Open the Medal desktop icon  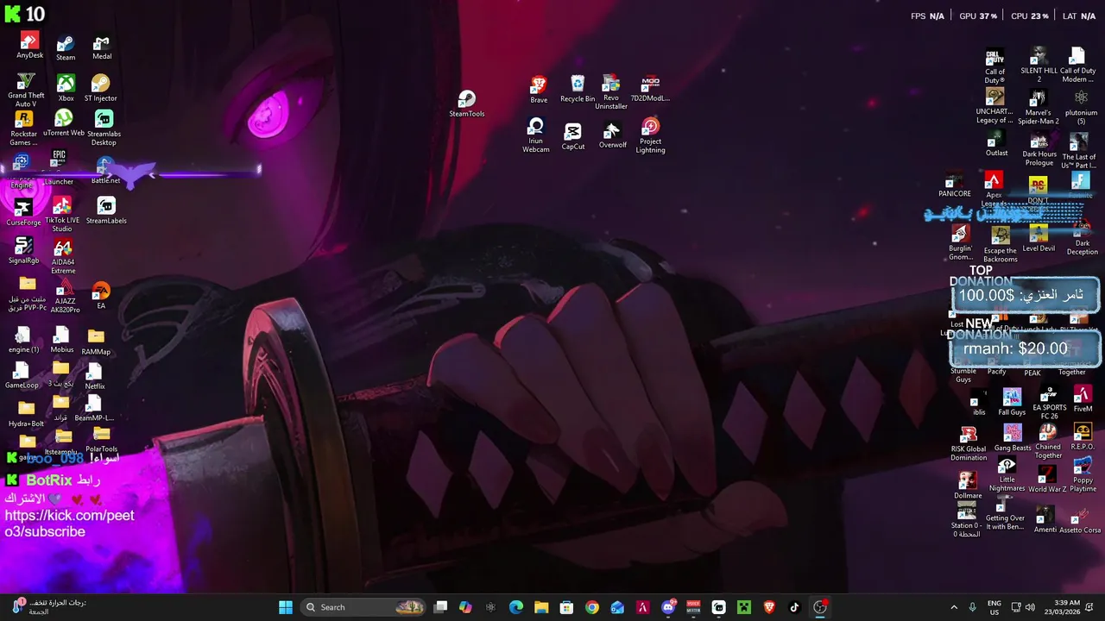102,47
